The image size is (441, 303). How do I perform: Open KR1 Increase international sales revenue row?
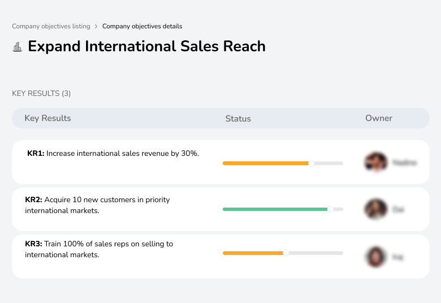click(x=220, y=162)
